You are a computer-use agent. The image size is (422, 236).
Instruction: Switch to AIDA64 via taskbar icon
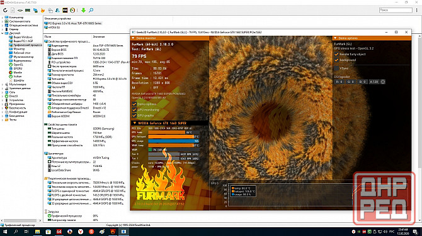click(x=59, y=232)
